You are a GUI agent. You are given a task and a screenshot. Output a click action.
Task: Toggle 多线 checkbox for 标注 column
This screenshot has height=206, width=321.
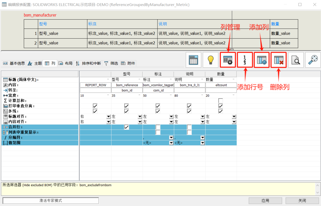[x=158, y=111]
